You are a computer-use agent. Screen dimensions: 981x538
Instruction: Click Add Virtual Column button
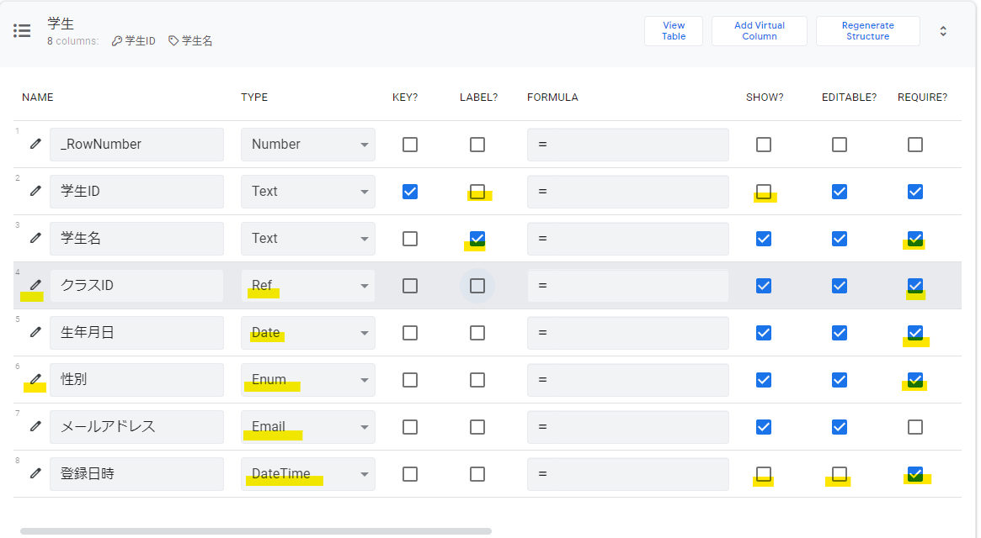coord(759,31)
